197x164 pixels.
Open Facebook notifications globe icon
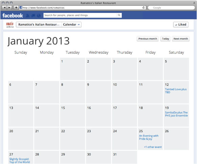point(39,16)
